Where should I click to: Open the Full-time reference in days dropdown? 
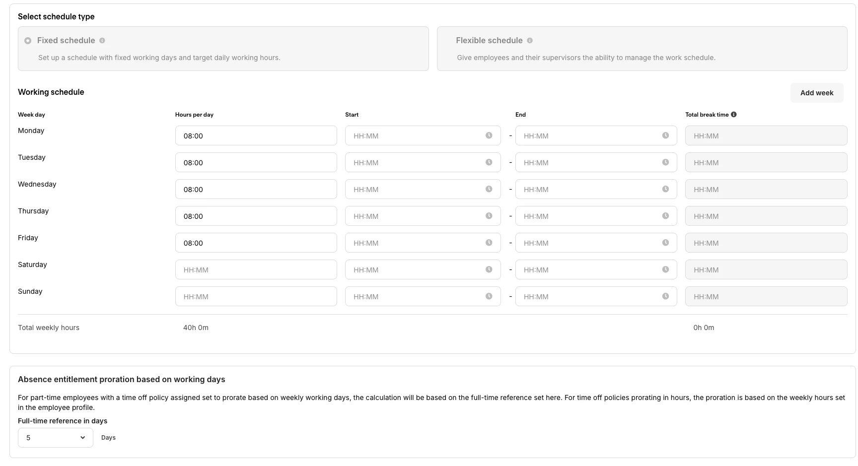tap(56, 438)
